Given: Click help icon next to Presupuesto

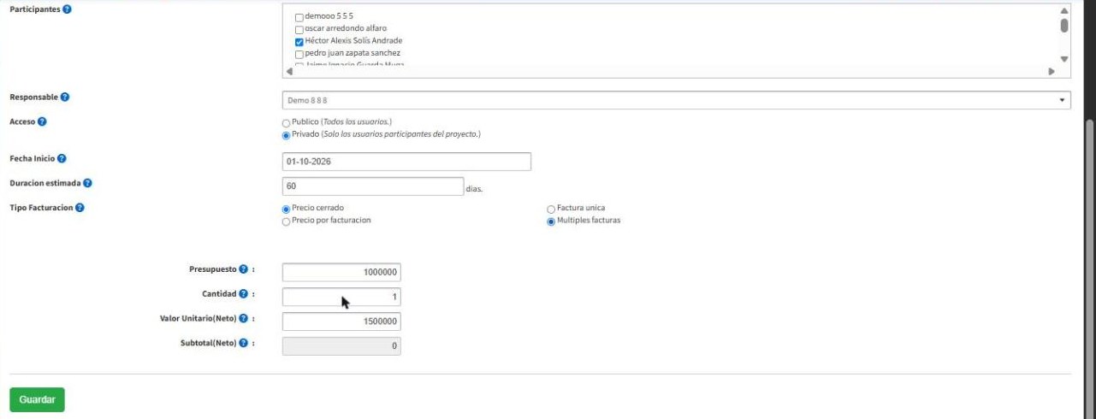Looking at the screenshot, I should click(243, 269).
